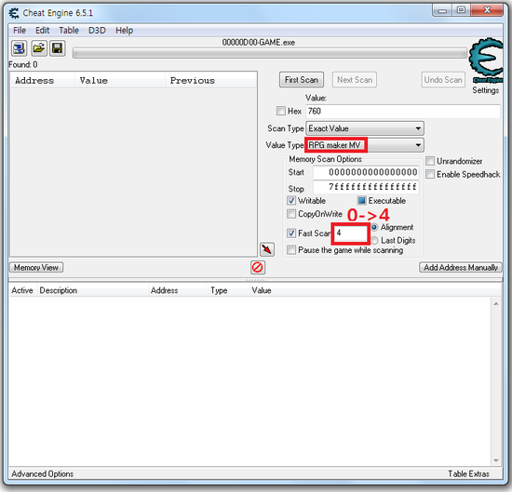Click the Cheat Engine title bar icon
This screenshot has width=512, height=492.
coord(14,13)
